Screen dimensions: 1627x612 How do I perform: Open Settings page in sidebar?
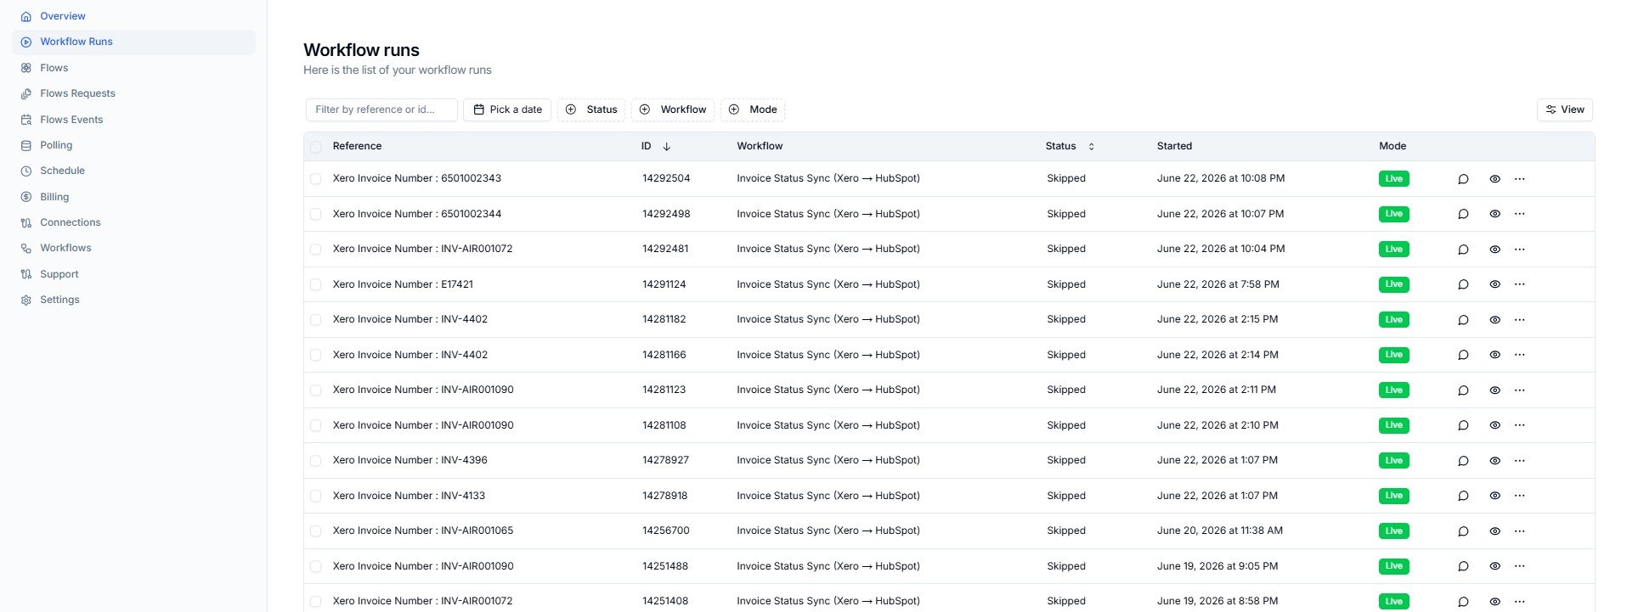(59, 300)
